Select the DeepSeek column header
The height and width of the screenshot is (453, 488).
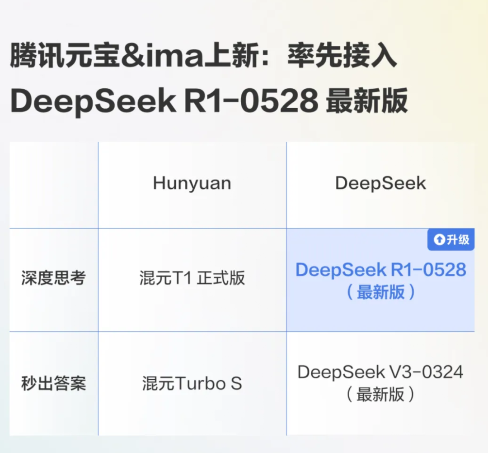click(380, 183)
